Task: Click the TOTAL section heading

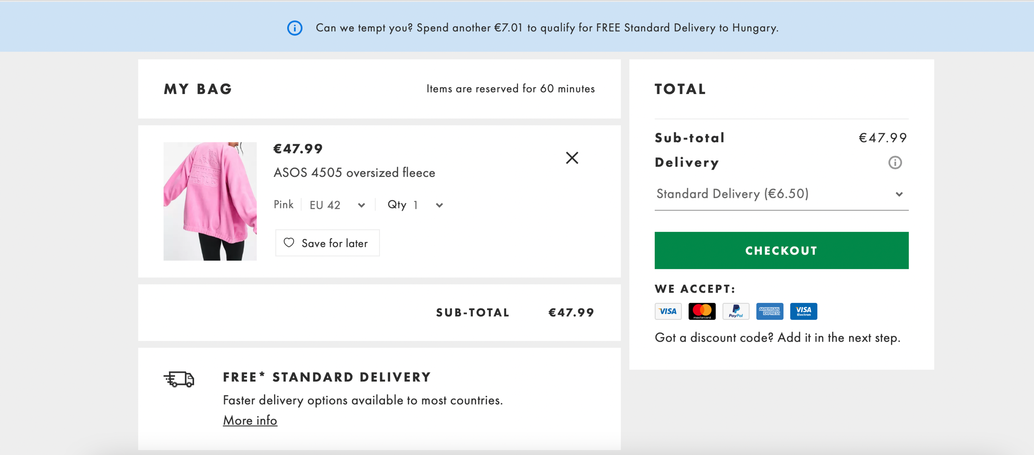Action: (680, 89)
